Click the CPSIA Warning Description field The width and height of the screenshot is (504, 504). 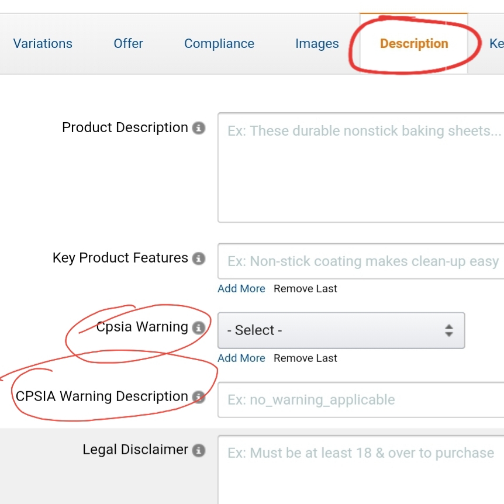(x=361, y=400)
